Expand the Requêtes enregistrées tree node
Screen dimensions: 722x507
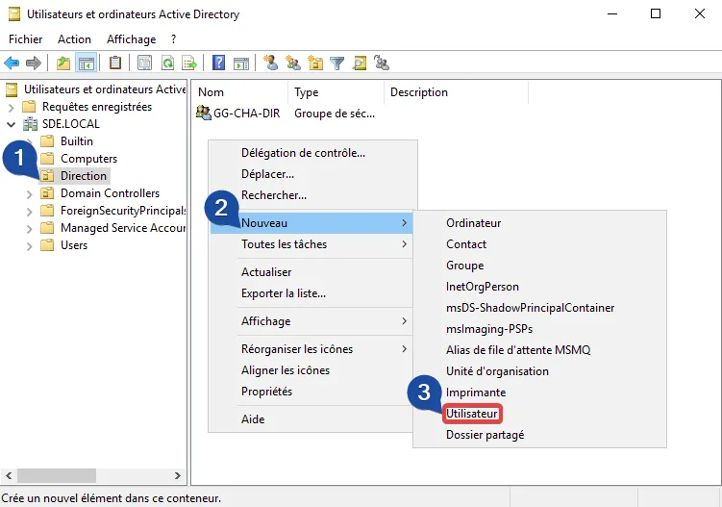tap(12, 107)
